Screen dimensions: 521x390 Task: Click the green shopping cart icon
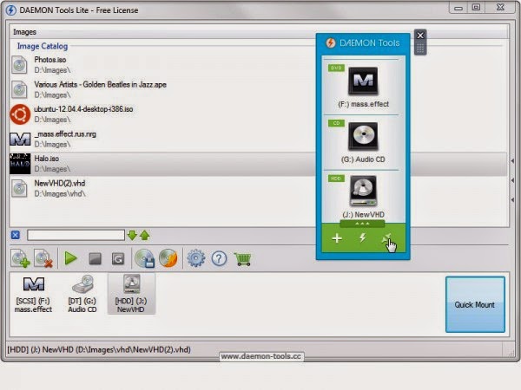point(243,259)
